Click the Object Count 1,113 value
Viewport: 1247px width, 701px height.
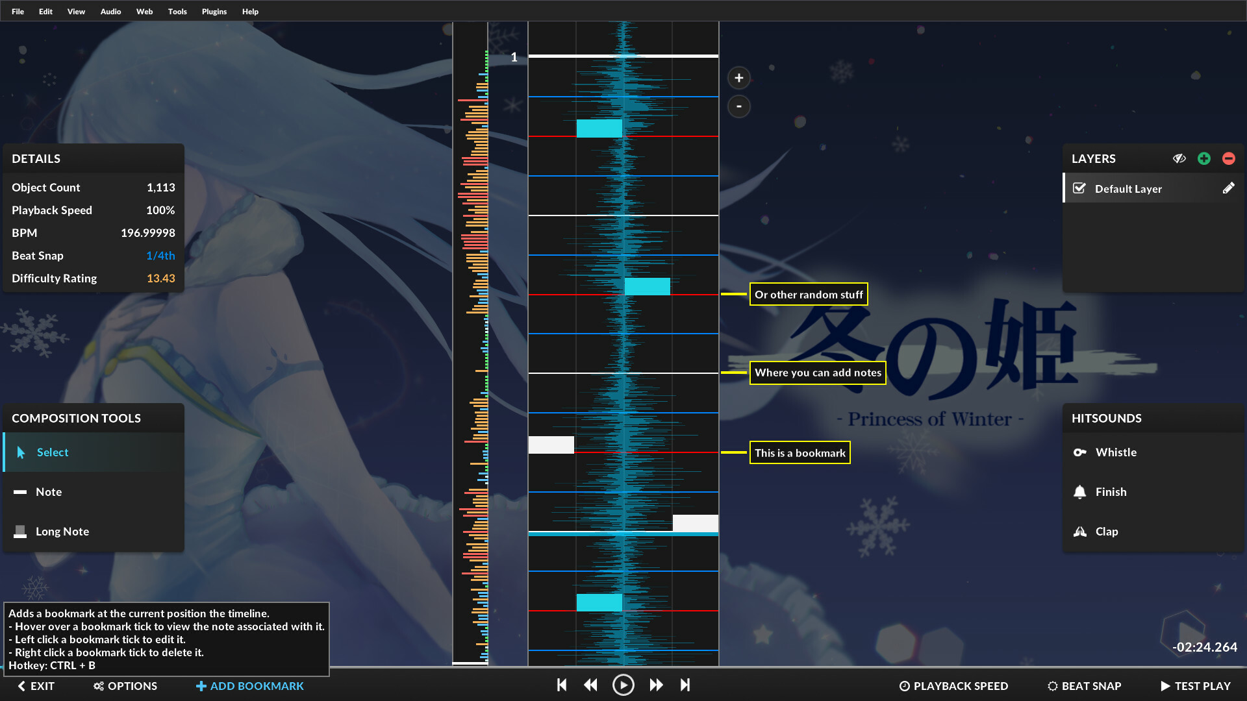(x=160, y=188)
